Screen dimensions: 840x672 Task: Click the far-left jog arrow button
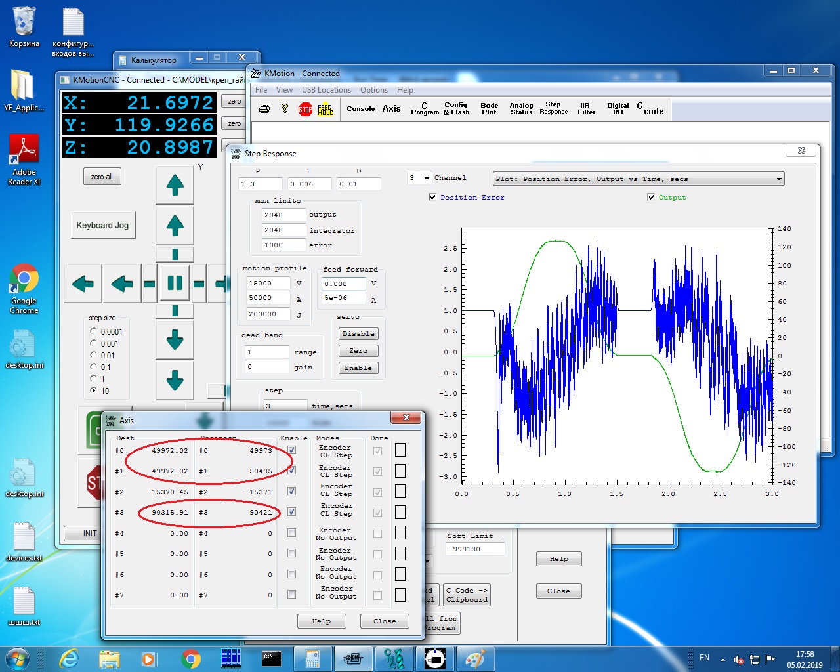coord(83,283)
